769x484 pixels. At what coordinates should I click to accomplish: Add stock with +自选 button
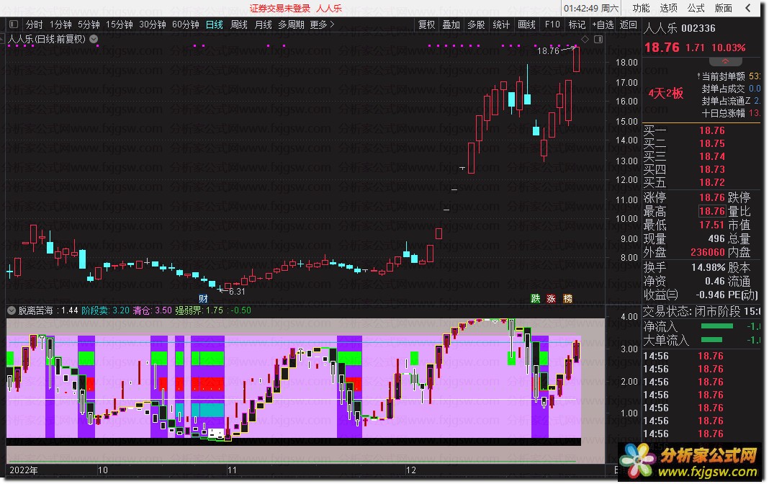pos(603,24)
